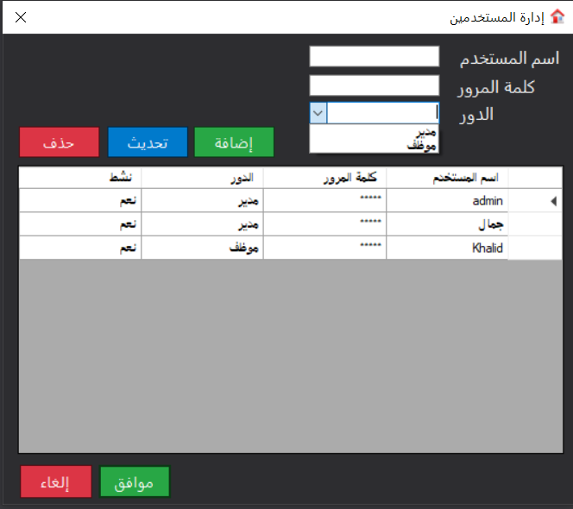This screenshot has height=509, width=573.
Task: Click the نعم active cell in جمال row
Action: tap(80, 224)
